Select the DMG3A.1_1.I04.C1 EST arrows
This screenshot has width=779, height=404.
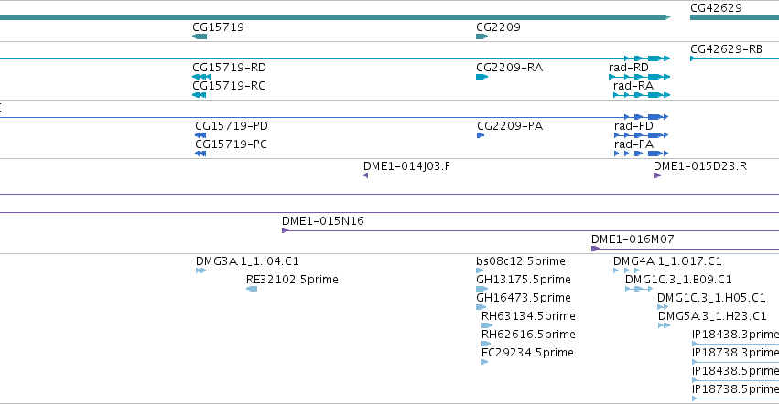pos(200,271)
